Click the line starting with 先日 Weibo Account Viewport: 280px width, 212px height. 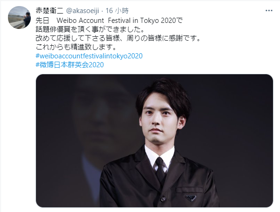click(109, 21)
